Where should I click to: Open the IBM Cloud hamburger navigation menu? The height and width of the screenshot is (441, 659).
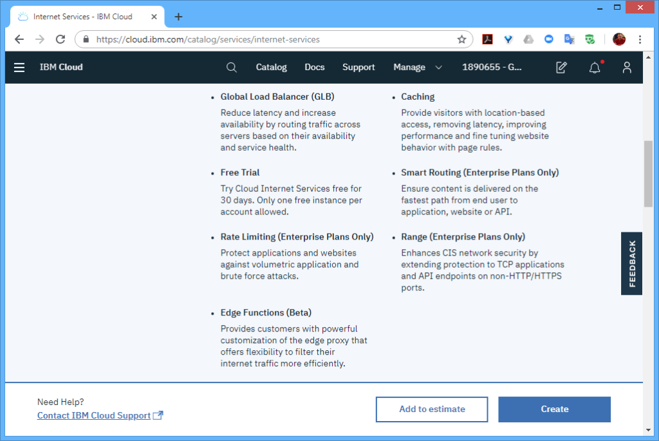19,67
